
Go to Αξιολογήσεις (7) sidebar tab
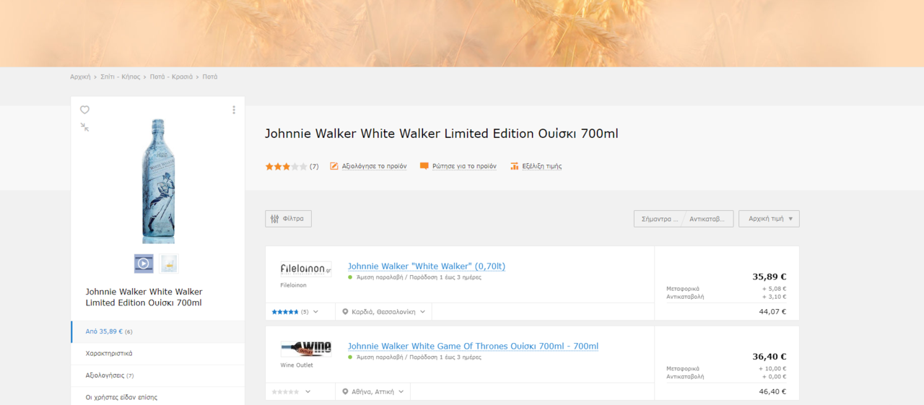point(157,375)
